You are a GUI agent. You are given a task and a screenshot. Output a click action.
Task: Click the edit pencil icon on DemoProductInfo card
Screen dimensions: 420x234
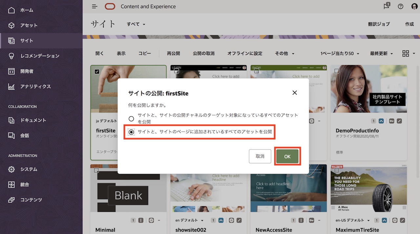[x=399, y=121]
